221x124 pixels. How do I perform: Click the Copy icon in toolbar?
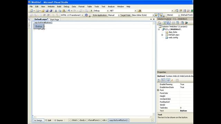pyautogui.click(x=60, y=11)
